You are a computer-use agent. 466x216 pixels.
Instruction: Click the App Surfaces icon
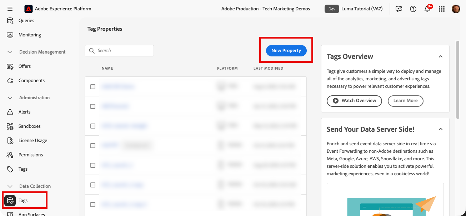(10, 214)
